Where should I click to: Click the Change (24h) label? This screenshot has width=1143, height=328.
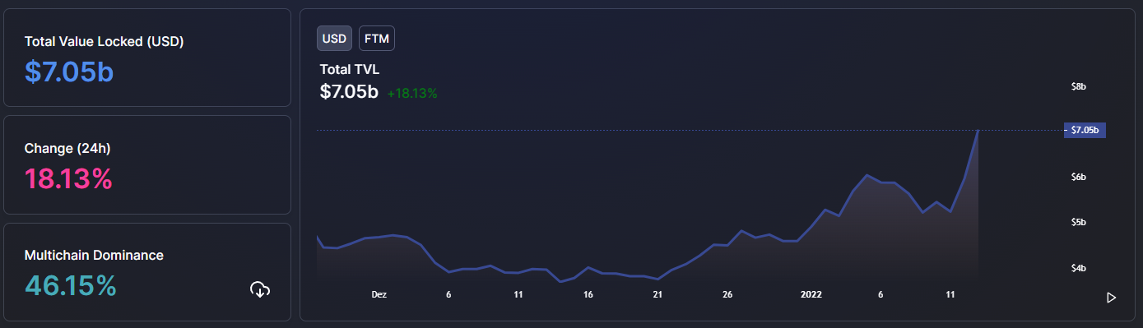67,149
